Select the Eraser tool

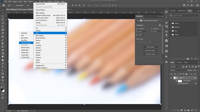pyautogui.click(x=2, y=50)
